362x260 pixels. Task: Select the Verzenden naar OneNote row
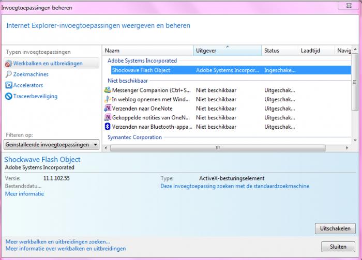[228, 109]
